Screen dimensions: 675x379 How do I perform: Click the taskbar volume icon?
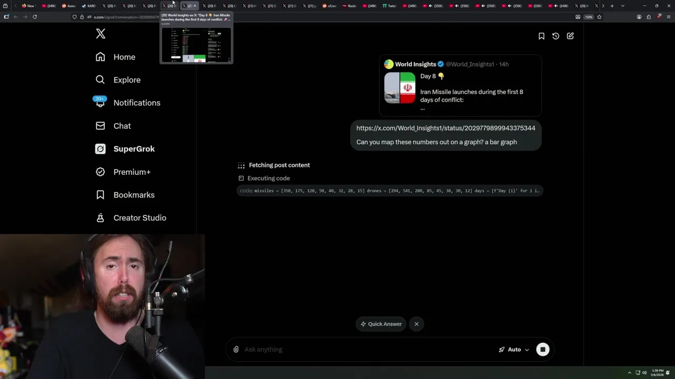pos(644,373)
